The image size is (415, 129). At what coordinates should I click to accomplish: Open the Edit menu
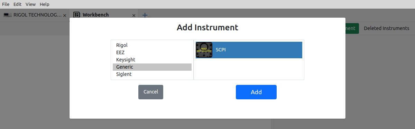[x=18, y=4]
